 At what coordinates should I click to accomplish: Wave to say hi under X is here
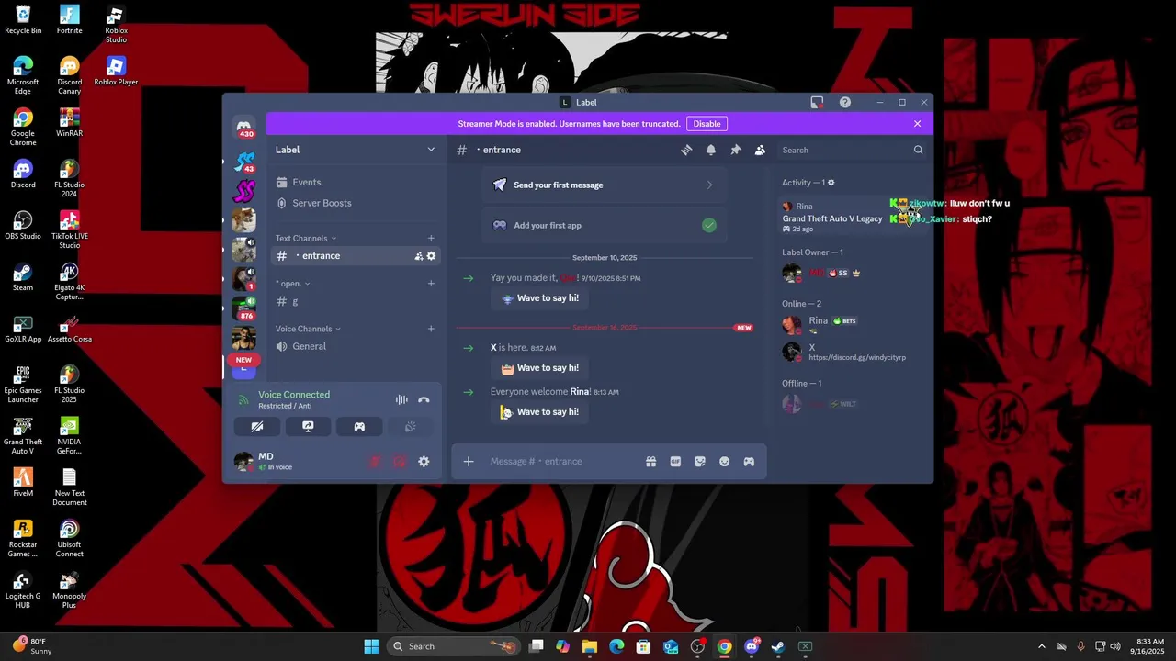(x=539, y=368)
